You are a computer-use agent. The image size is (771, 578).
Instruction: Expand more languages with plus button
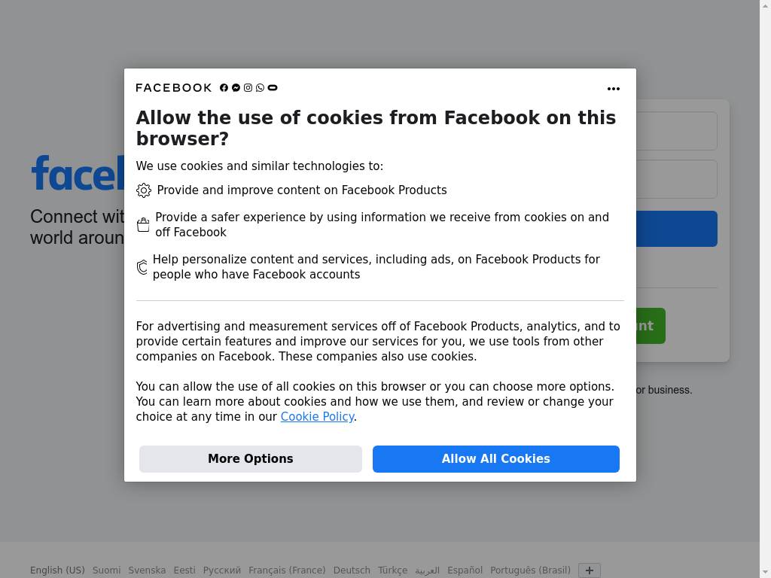[x=590, y=570]
